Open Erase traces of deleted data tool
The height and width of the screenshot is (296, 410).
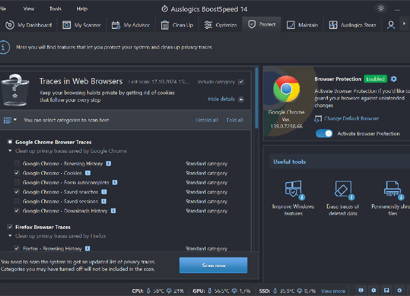pyautogui.click(x=343, y=198)
